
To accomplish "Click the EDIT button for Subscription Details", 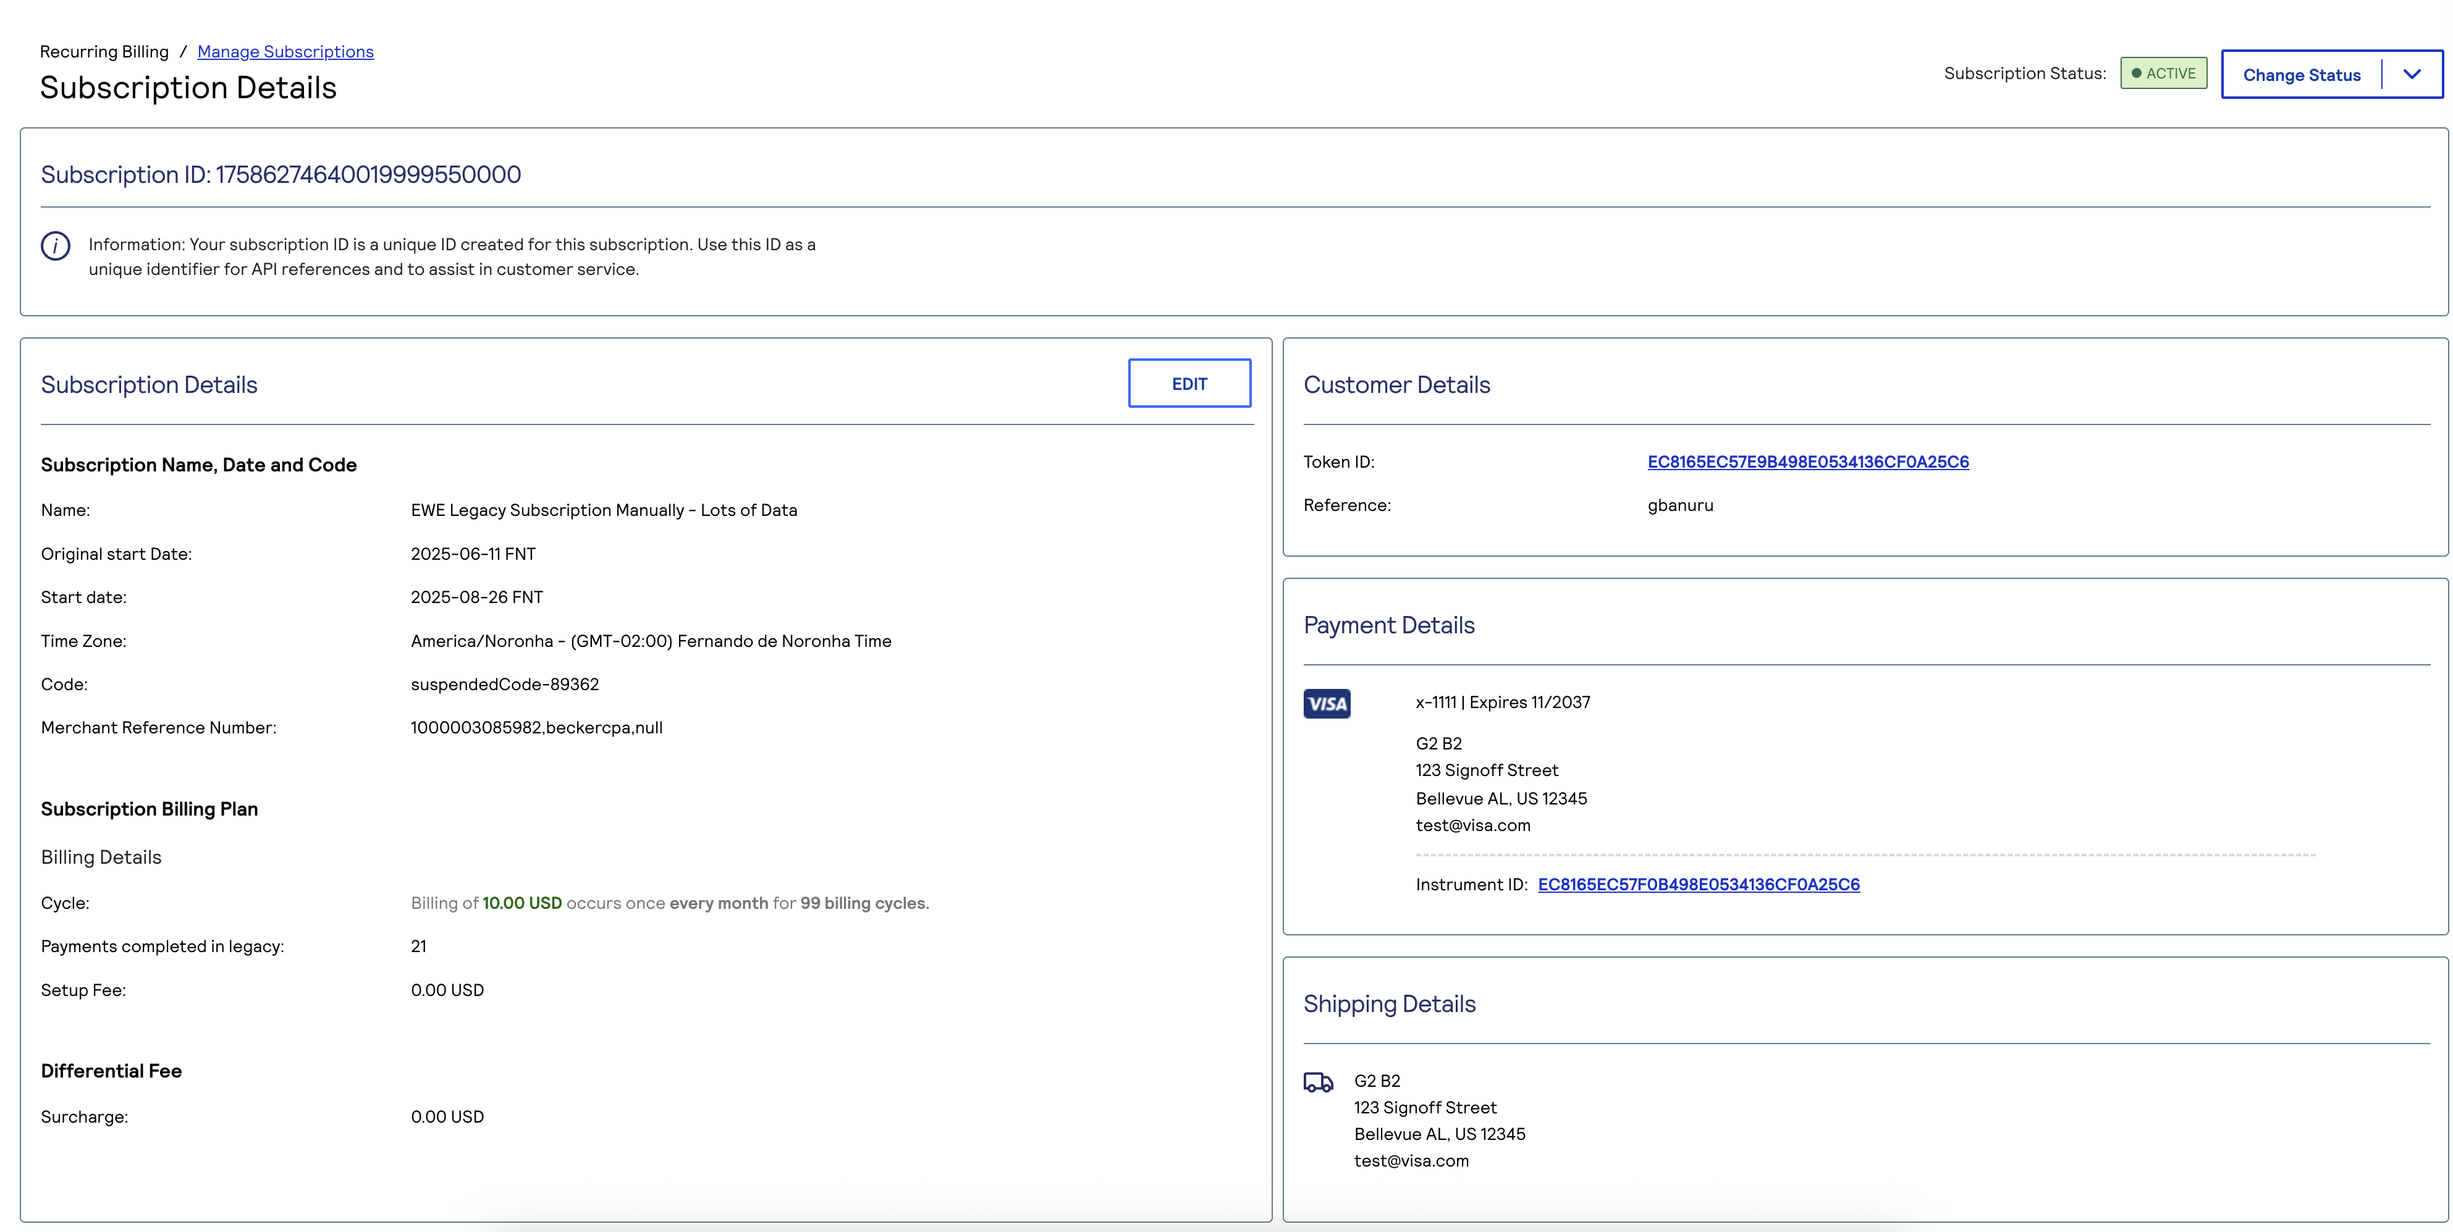I will click(1189, 382).
